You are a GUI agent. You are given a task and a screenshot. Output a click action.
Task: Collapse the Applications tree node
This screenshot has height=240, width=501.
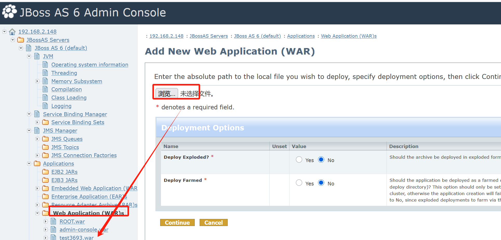click(x=29, y=164)
